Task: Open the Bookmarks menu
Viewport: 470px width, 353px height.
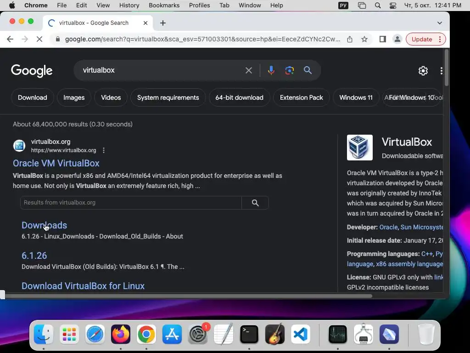Action: click(x=164, y=5)
